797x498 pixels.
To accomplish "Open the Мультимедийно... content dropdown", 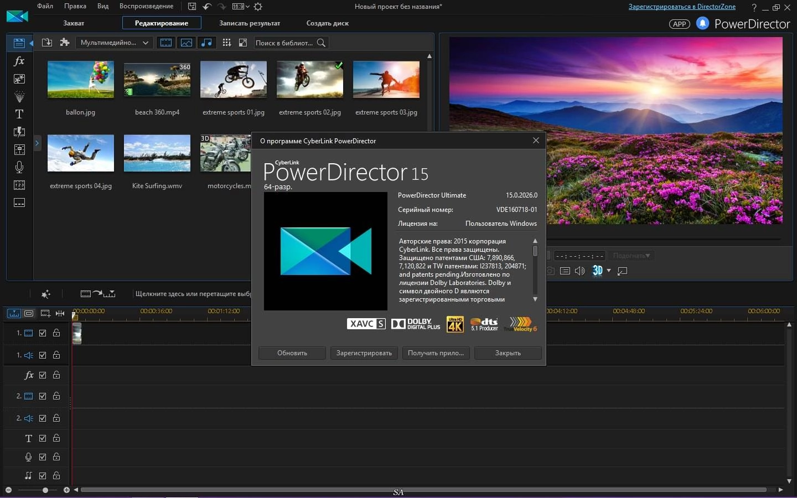I will coord(115,43).
